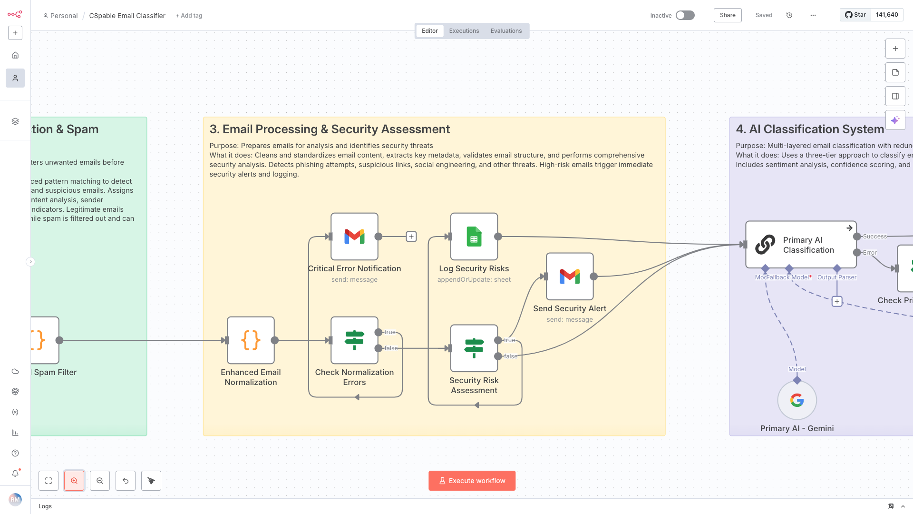Open the Personal projects icon
The height and width of the screenshot is (514, 913).
point(15,78)
